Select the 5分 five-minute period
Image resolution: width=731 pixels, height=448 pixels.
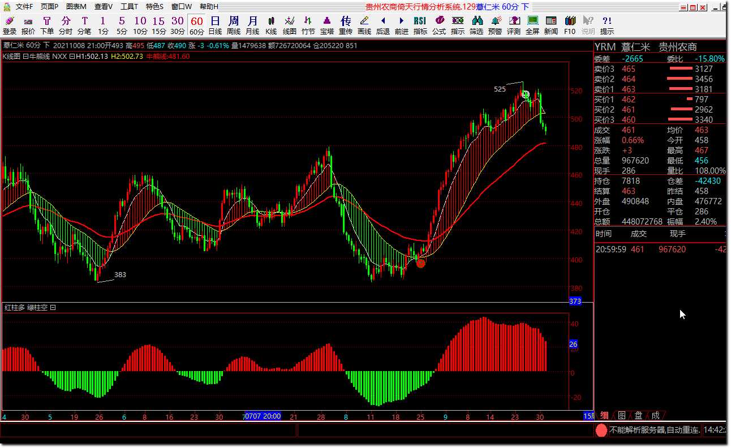click(122, 25)
